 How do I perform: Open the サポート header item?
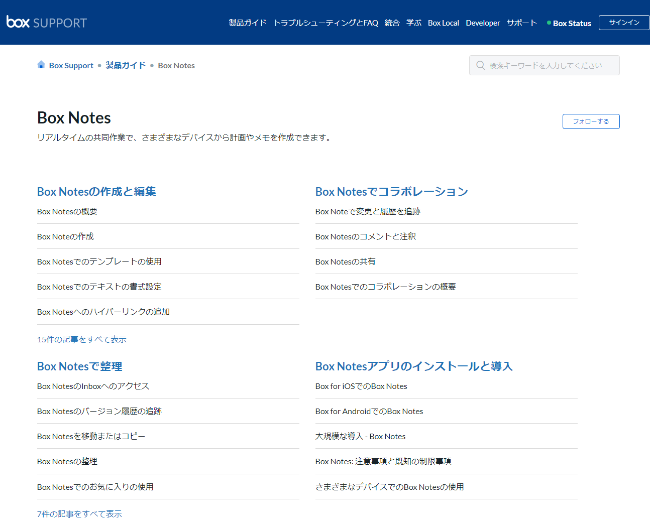522,23
